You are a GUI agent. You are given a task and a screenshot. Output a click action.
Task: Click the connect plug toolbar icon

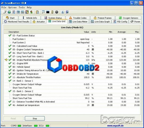point(5,12)
